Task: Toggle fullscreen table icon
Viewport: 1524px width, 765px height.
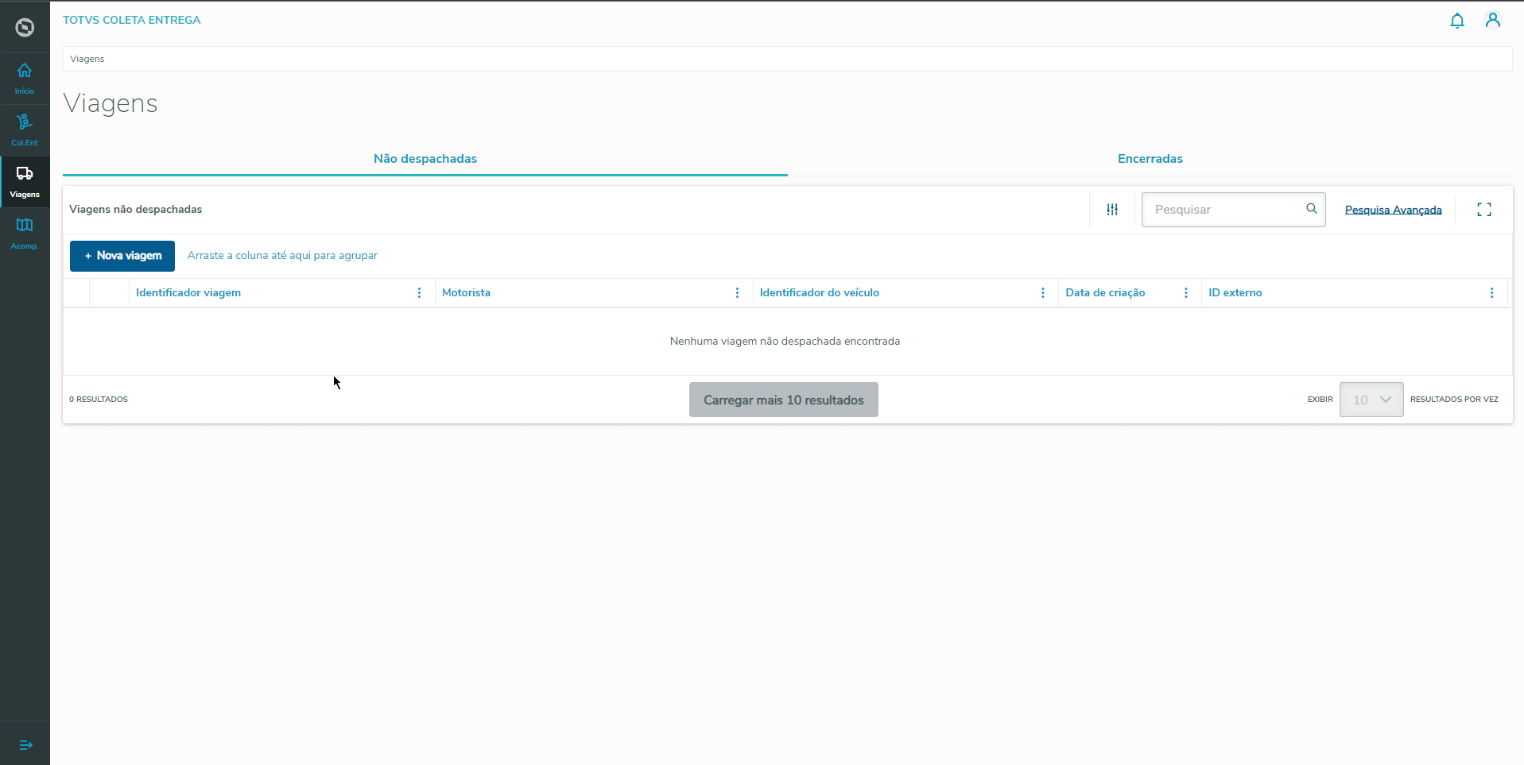Action: [1484, 210]
